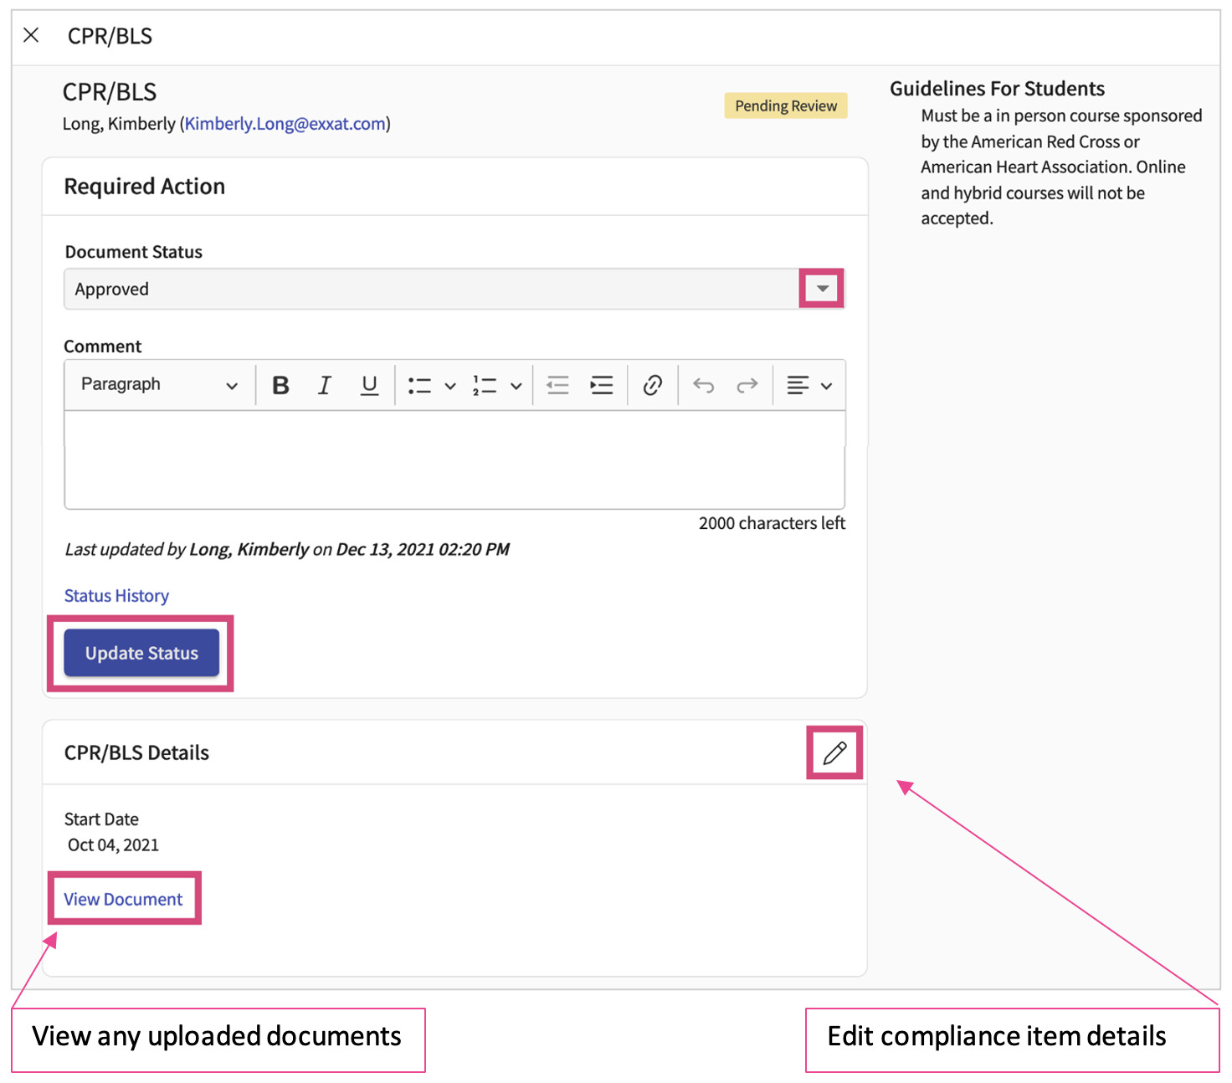Insert a bulleted list in comment
This screenshot has width=1232, height=1083.
419,385
